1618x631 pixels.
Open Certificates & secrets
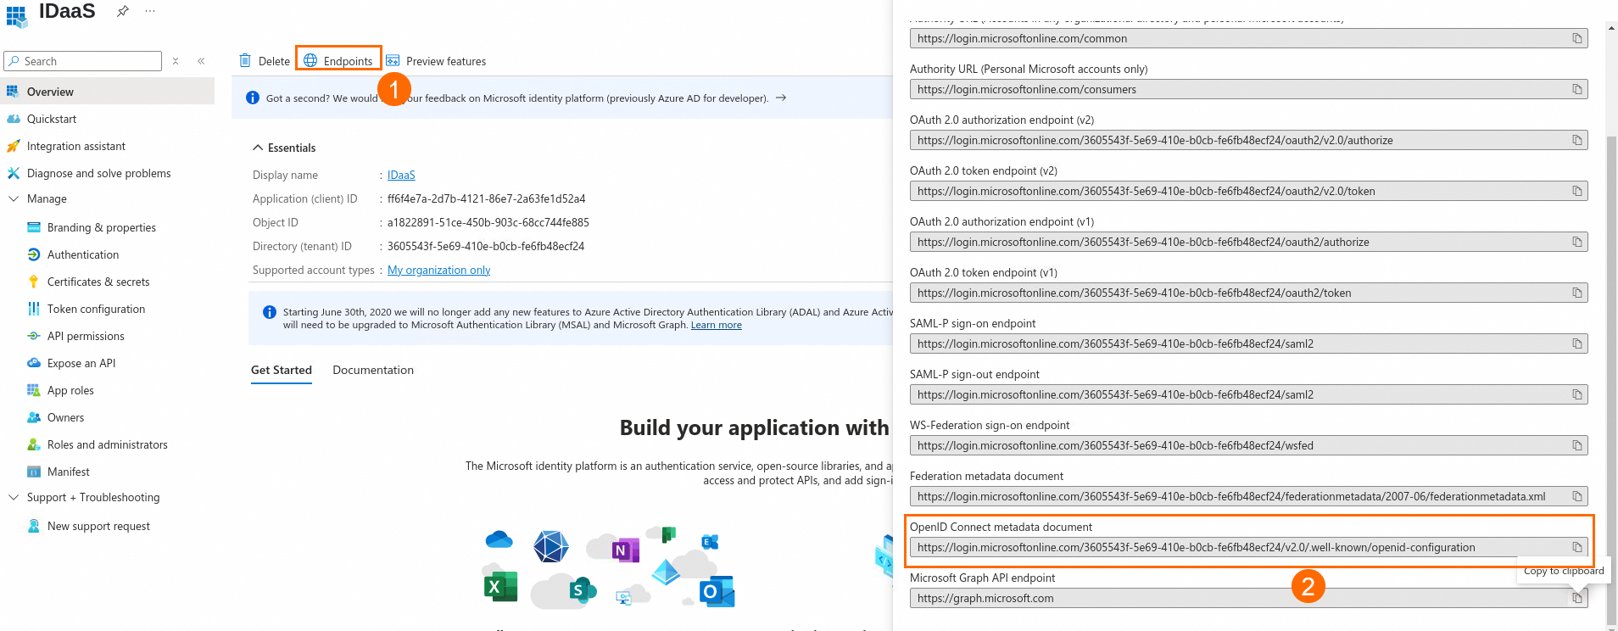point(98,282)
